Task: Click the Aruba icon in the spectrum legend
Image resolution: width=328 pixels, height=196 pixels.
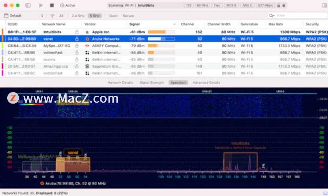Action: pyautogui.click(x=42, y=183)
